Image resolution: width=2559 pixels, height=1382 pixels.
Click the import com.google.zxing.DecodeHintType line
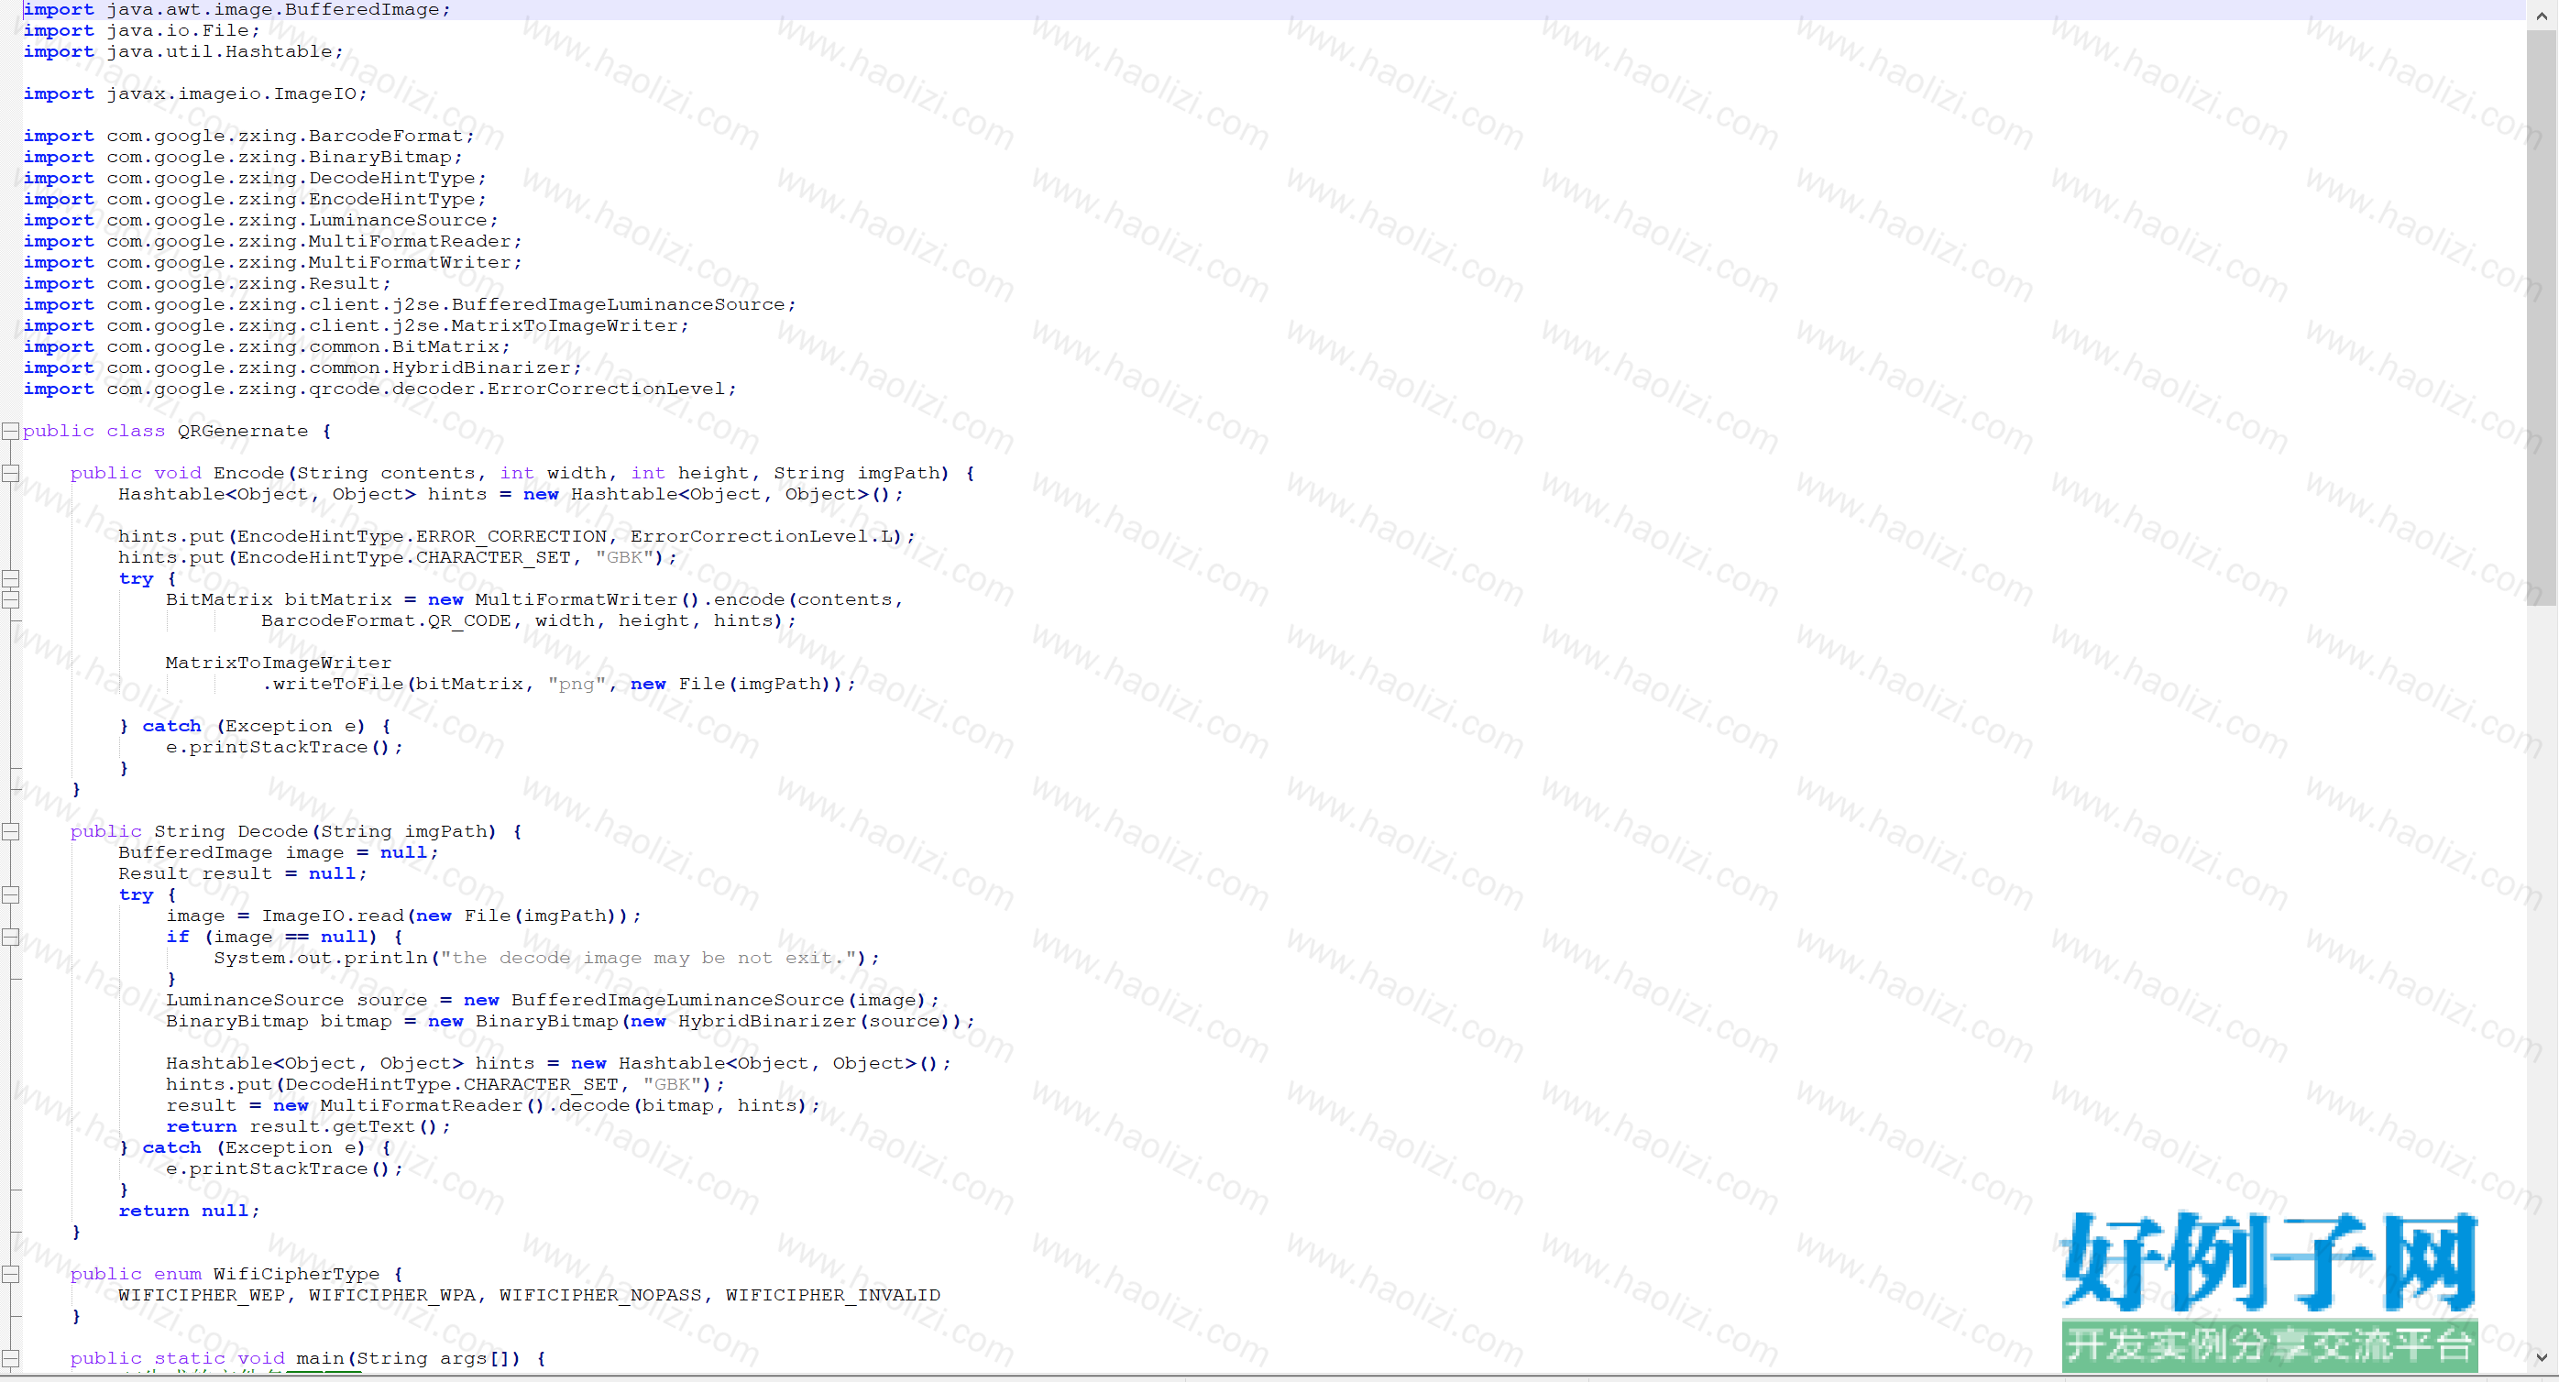click(254, 178)
